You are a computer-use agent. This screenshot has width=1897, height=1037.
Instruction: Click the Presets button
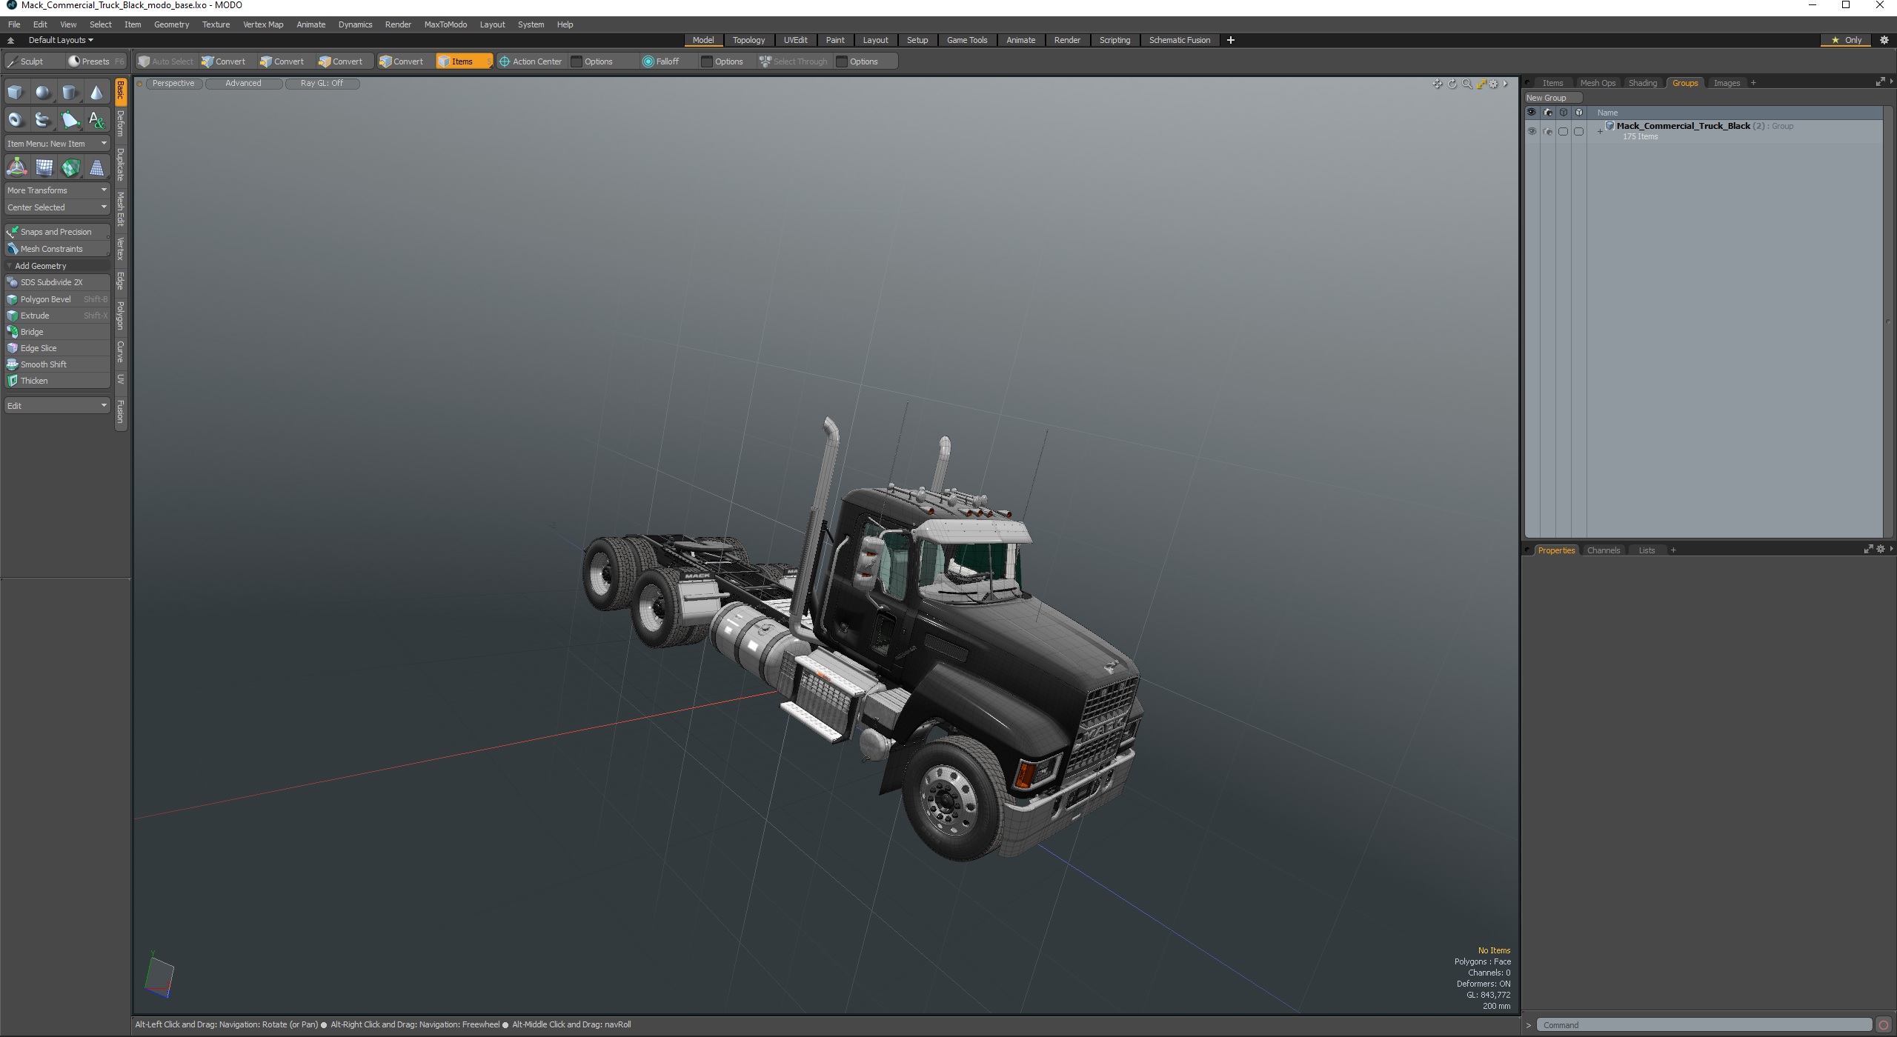95,61
